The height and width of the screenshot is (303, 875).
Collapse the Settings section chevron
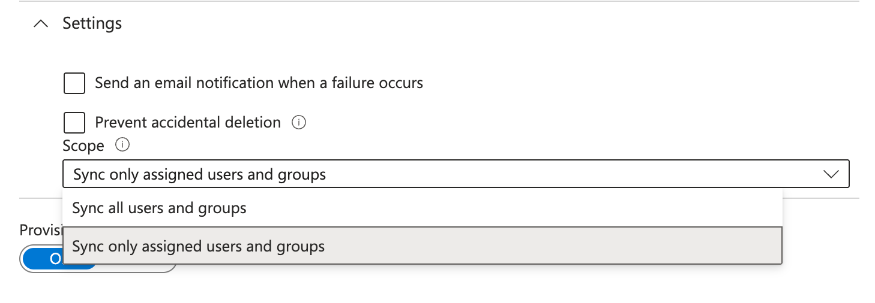pyautogui.click(x=41, y=24)
